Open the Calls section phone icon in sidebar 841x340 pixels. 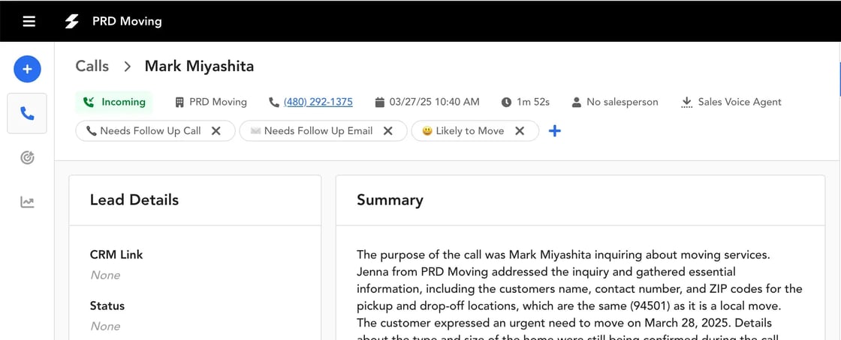[x=27, y=113]
